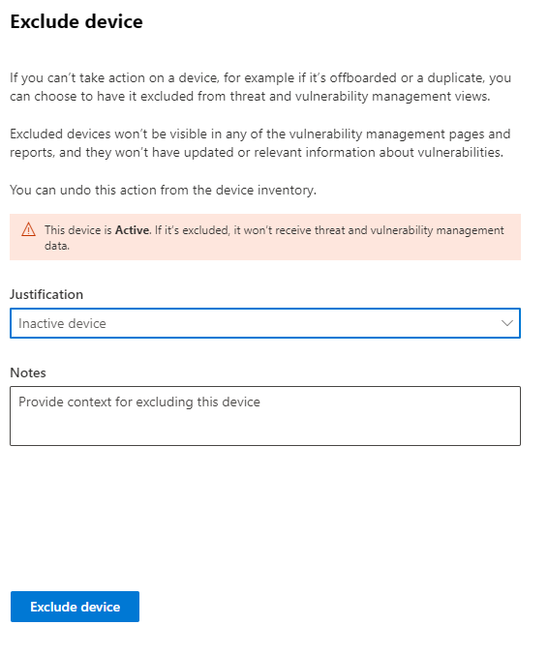Click the You can undo this action sentence
Viewport: 548px width, 655px height.
pyautogui.click(x=163, y=190)
